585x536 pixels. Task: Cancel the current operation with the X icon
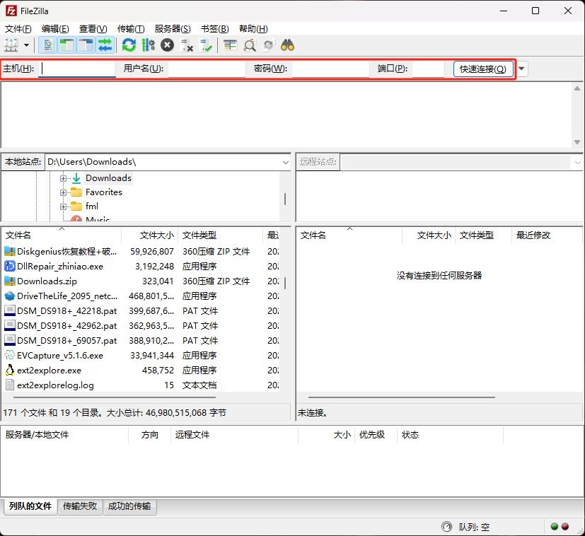coord(167,45)
